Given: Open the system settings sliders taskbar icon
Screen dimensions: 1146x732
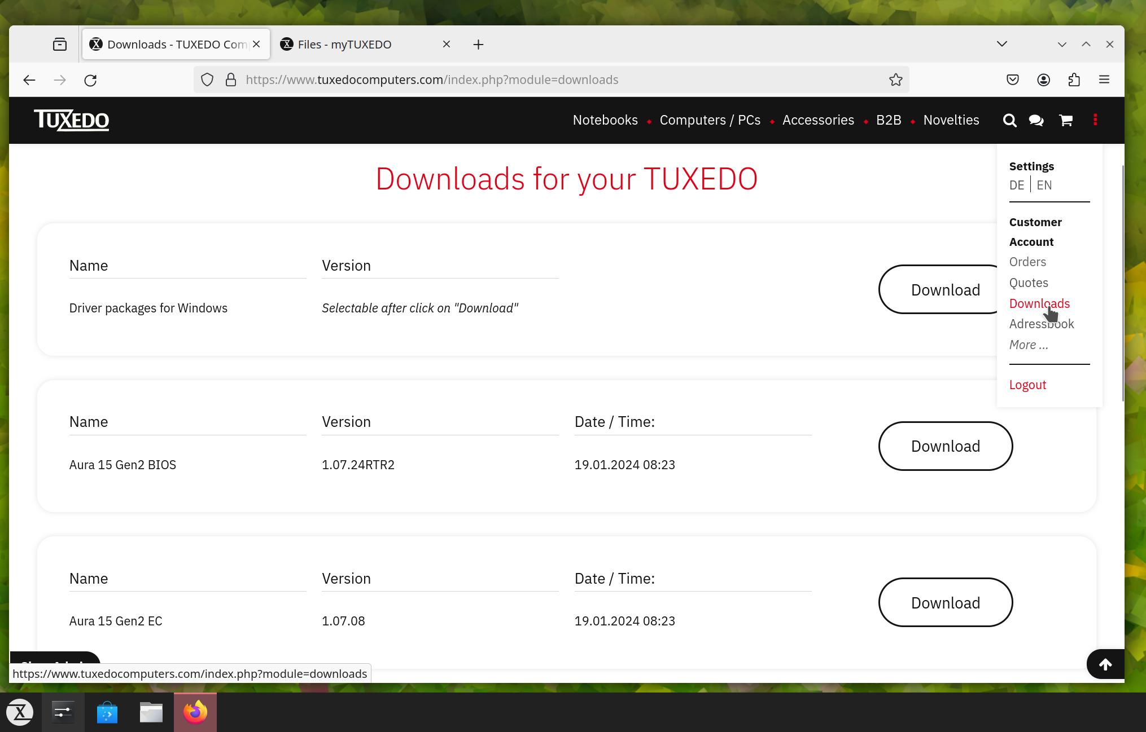Looking at the screenshot, I should click(63, 712).
